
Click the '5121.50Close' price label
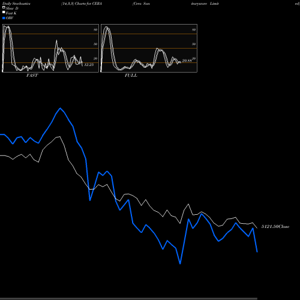[275, 227]
